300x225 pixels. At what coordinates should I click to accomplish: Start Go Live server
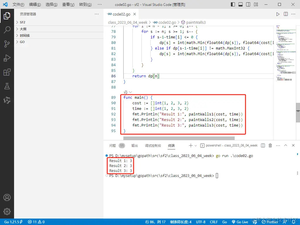pyautogui.click(x=240, y=222)
